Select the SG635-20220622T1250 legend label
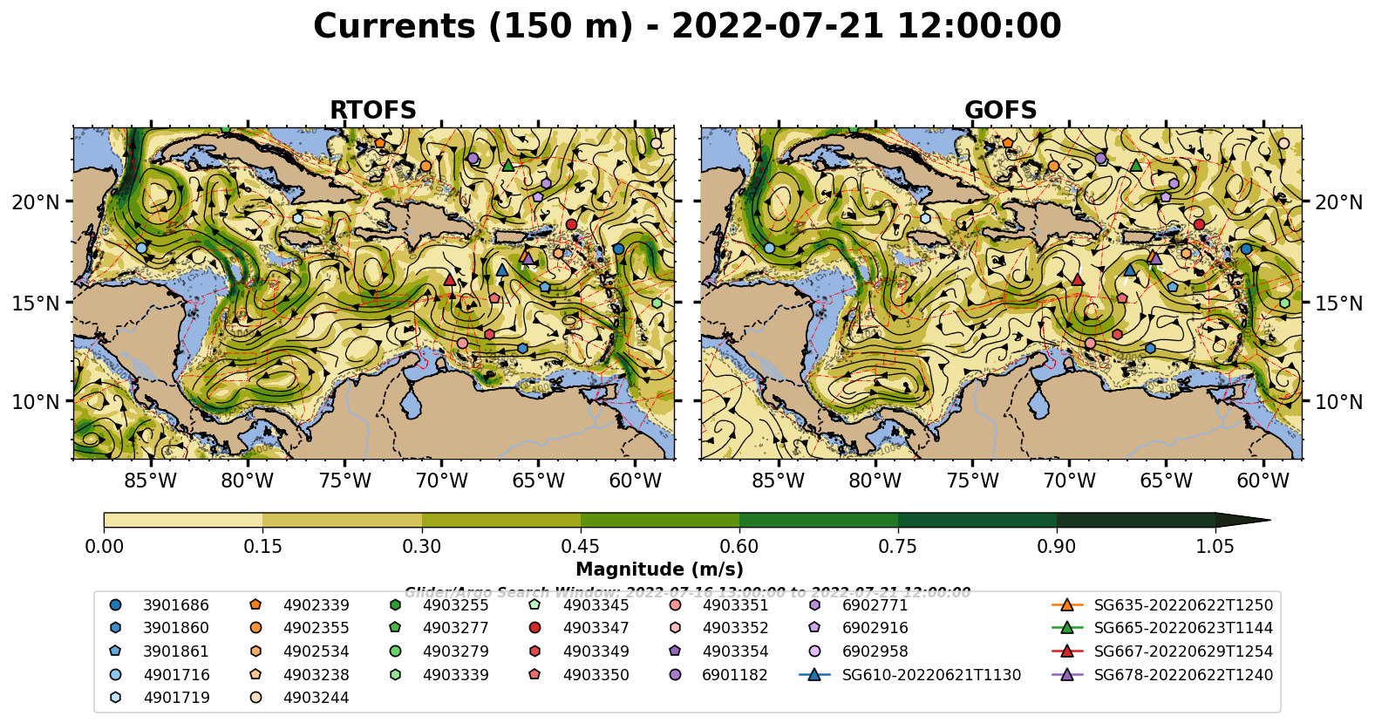This screenshot has height=723, width=1375. point(1183,604)
